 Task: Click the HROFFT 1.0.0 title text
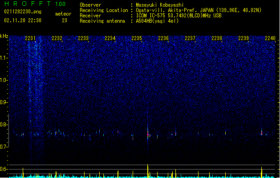click(35, 4)
